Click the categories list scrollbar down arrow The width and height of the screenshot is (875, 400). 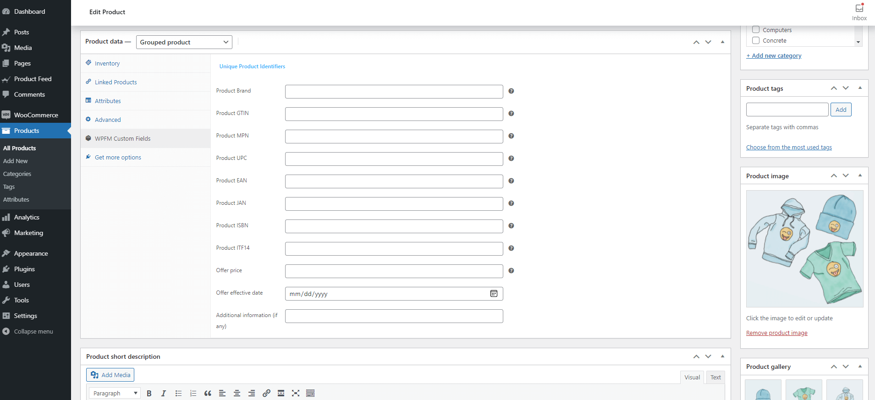(x=858, y=42)
